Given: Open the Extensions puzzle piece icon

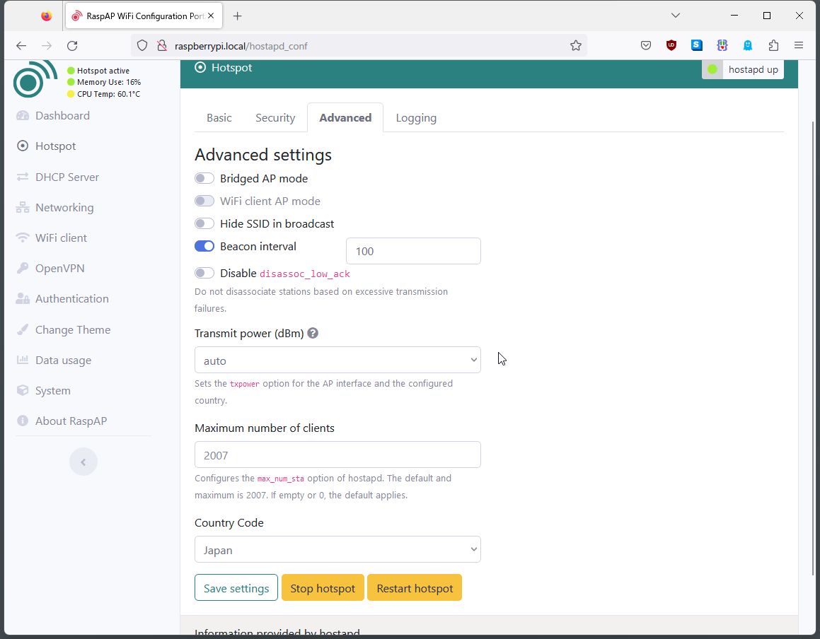Looking at the screenshot, I should pyautogui.click(x=773, y=45).
